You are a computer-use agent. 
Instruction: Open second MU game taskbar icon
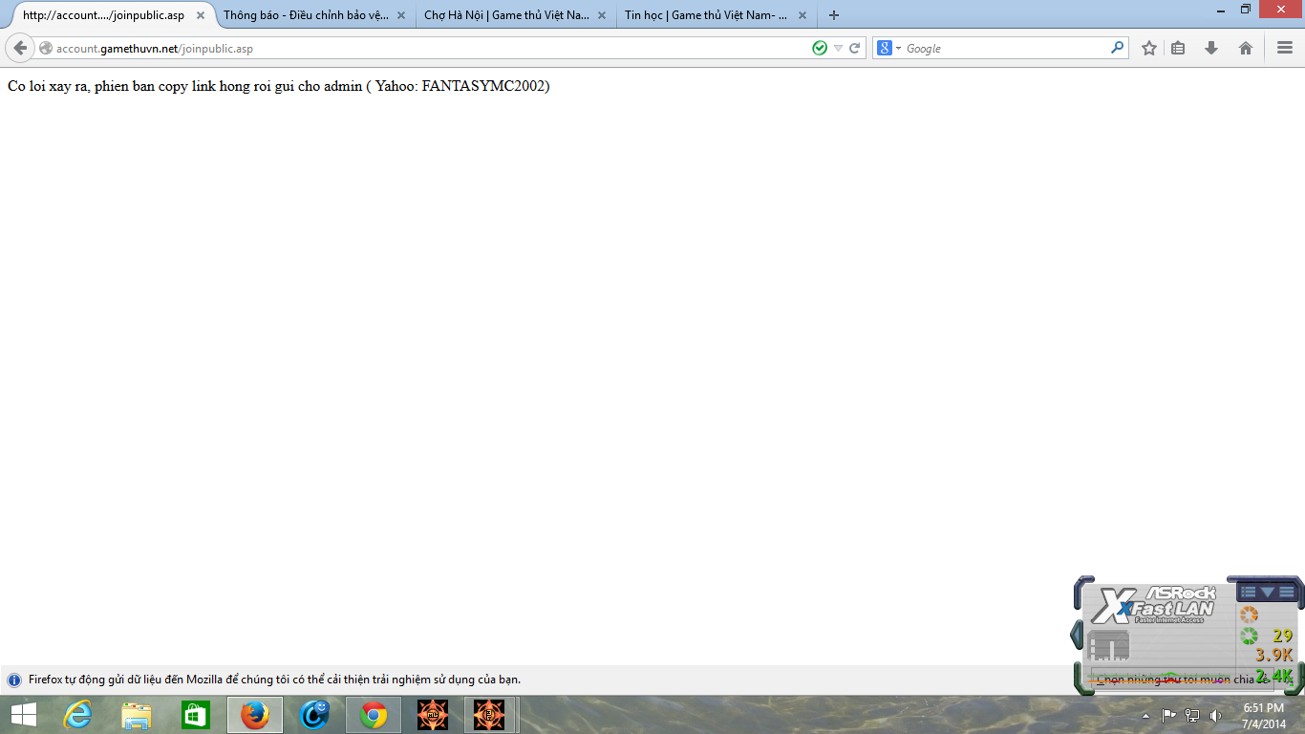(x=490, y=715)
